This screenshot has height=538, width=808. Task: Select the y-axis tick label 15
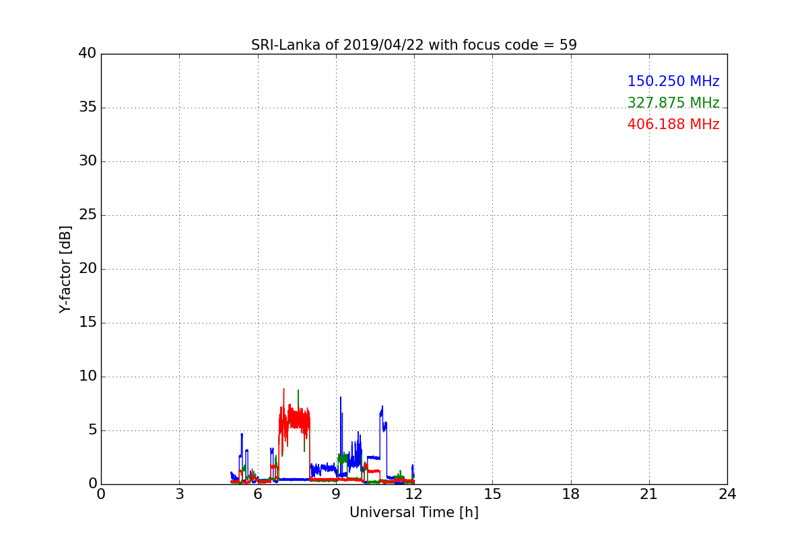click(x=88, y=323)
